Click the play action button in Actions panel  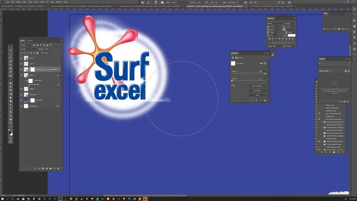click(x=330, y=152)
